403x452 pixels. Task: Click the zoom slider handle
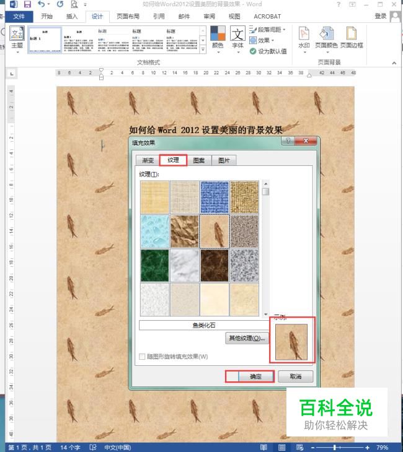click(x=335, y=448)
